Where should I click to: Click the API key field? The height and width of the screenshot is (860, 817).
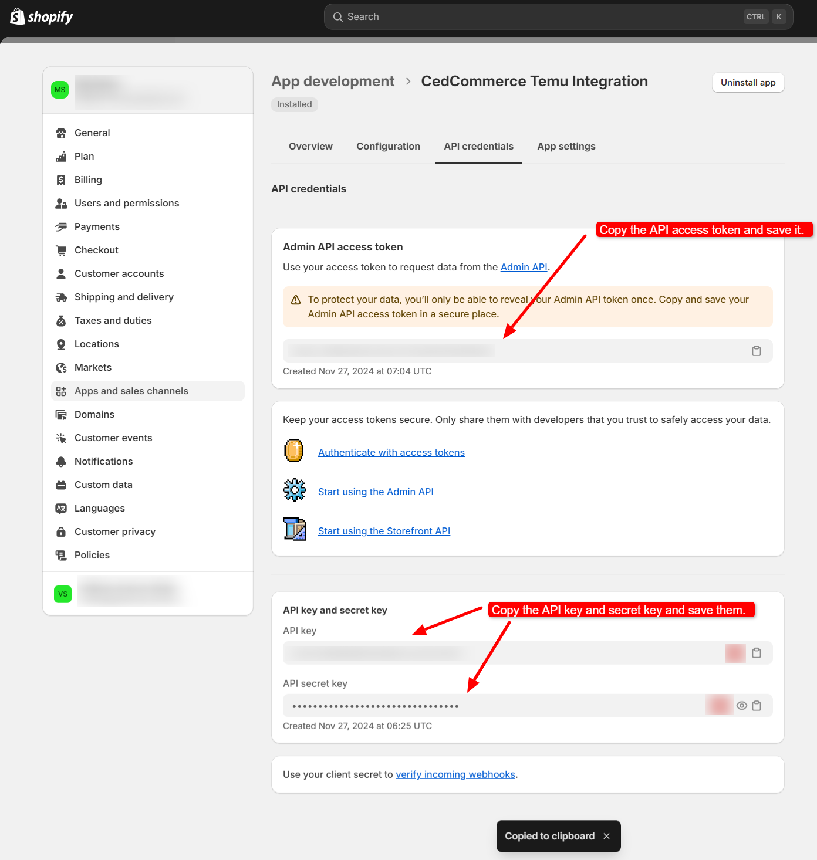(528, 653)
